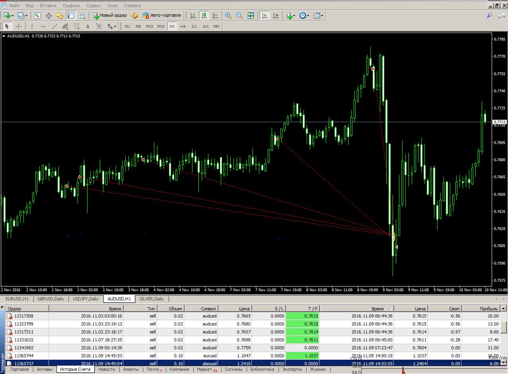Toggle the Data Window crosshair icon

[49, 16]
